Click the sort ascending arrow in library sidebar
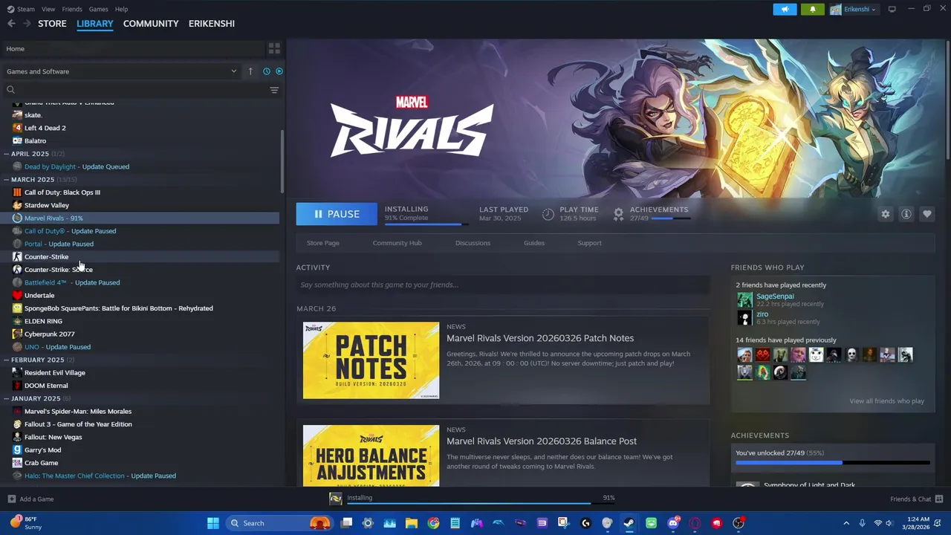 tap(250, 71)
